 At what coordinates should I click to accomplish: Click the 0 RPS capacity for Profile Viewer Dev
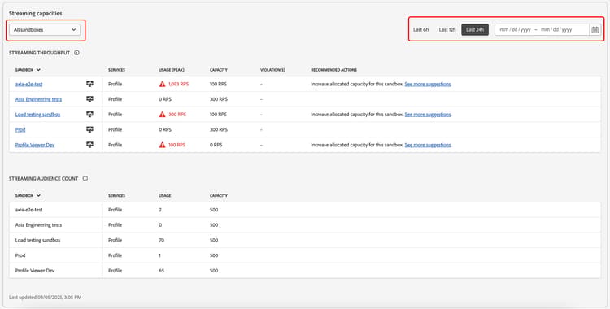coord(216,145)
